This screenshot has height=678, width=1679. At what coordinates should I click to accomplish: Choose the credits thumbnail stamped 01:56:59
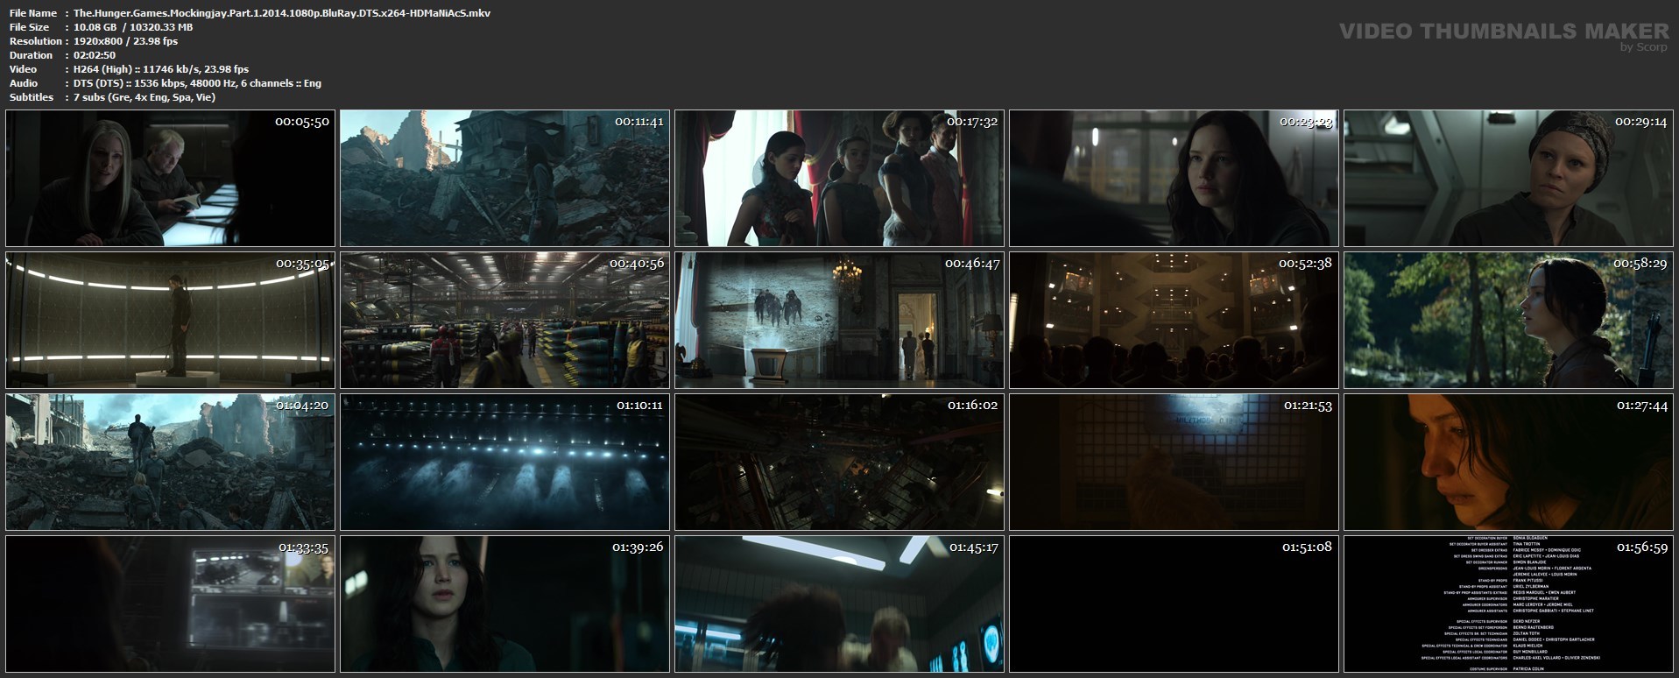(1508, 604)
